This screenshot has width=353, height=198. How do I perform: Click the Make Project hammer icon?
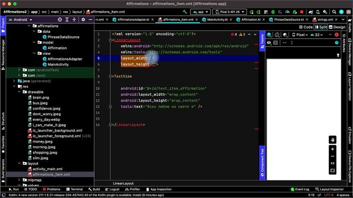click(x=185, y=12)
